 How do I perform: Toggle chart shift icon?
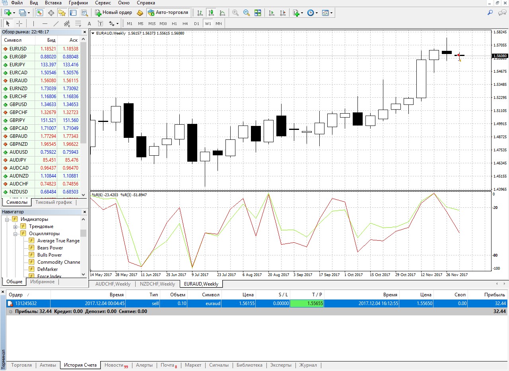click(283, 13)
